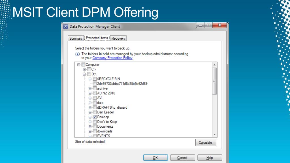The image size is (290, 163).
Task: Open the Company Protection Policy link
Action: coord(112,58)
